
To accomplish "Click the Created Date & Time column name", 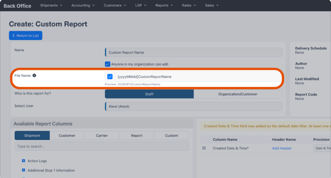I will pyautogui.click(x=231, y=148).
